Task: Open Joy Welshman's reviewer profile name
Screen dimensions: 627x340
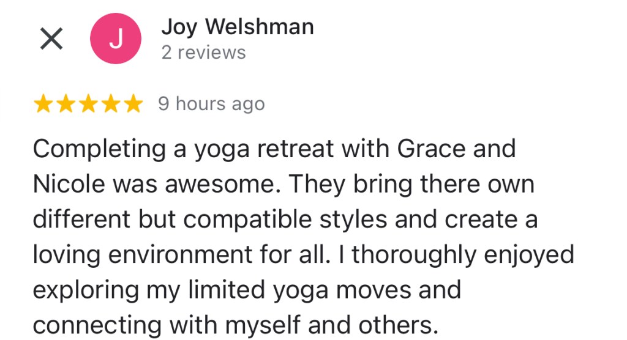Action: click(x=238, y=27)
